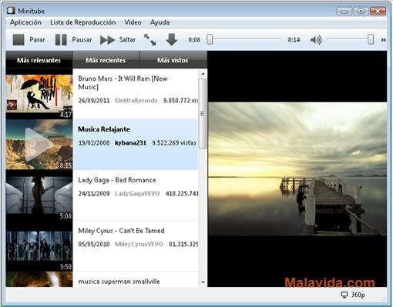The image size is (393, 307).
Task: Minimize the Minitube window
Action: tap(344, 12)
